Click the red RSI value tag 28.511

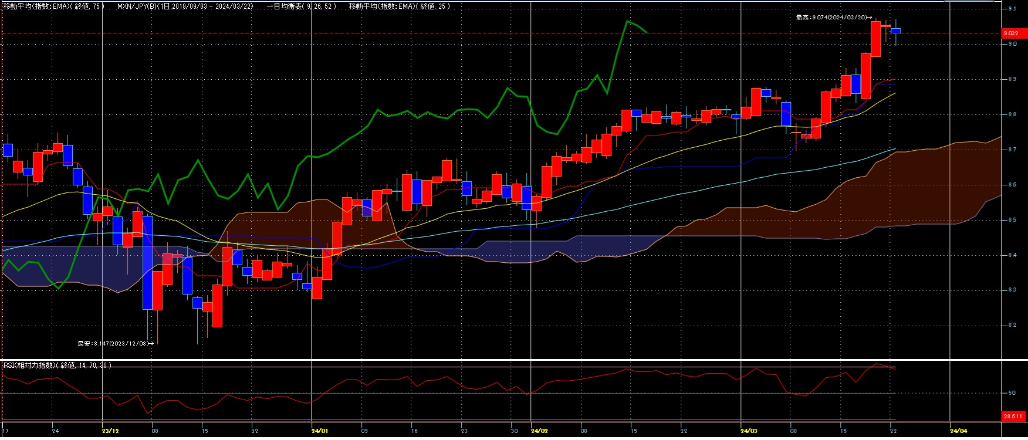[1012, 416]
